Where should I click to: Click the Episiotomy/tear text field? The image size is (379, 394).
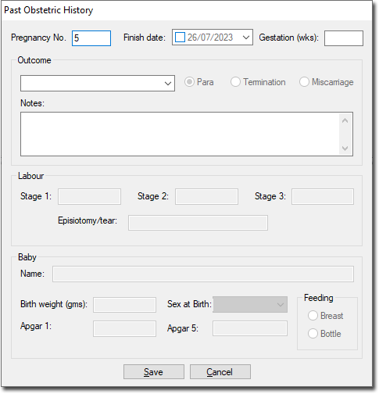[x=198, y=223]
